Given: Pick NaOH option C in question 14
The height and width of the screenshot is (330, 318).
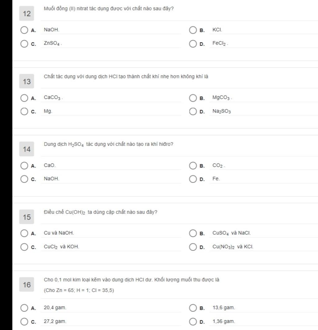Looking at the screenshot, I should [x=24, y=179].
